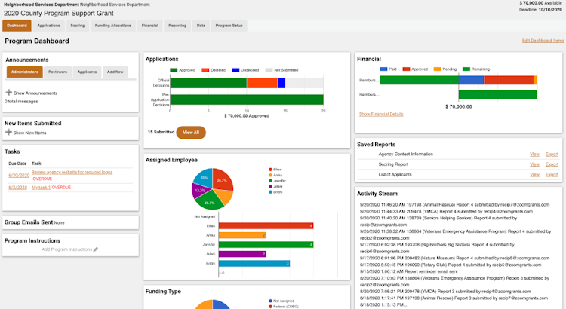Select Applicants announcements tab
The image size is (566, 309).
point(87,72)
